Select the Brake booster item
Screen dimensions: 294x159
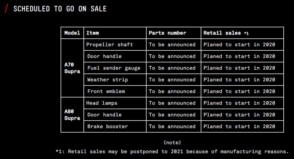[x=107, y=126]
